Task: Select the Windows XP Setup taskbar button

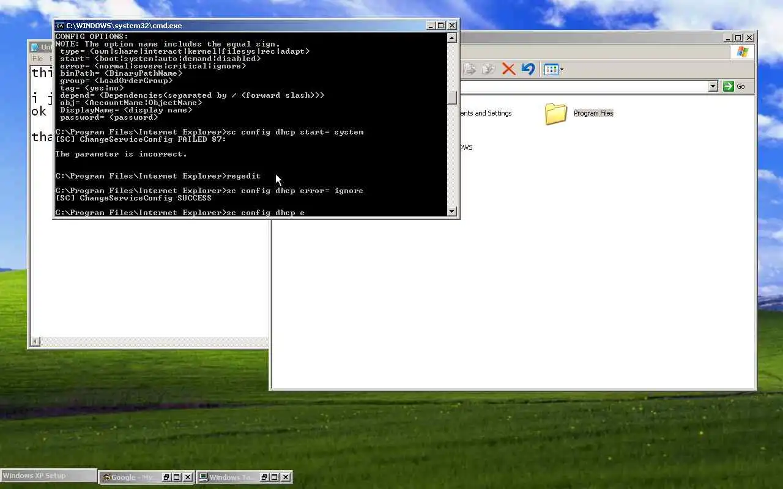Action: pos(49,476)
